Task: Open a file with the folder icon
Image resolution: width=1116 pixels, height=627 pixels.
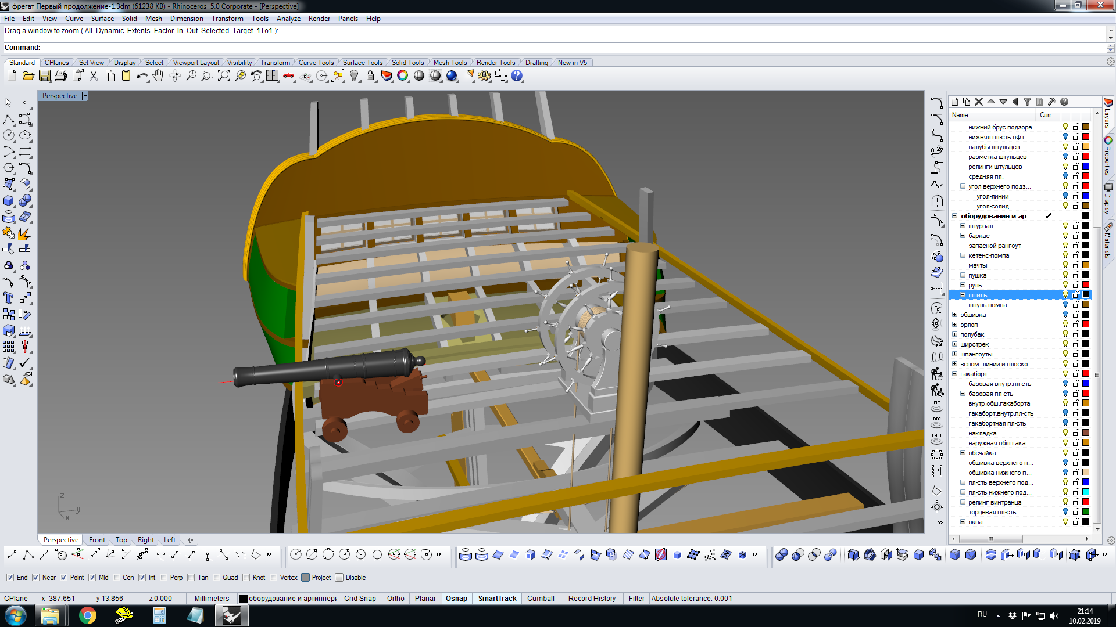Action: pos(28,76)
